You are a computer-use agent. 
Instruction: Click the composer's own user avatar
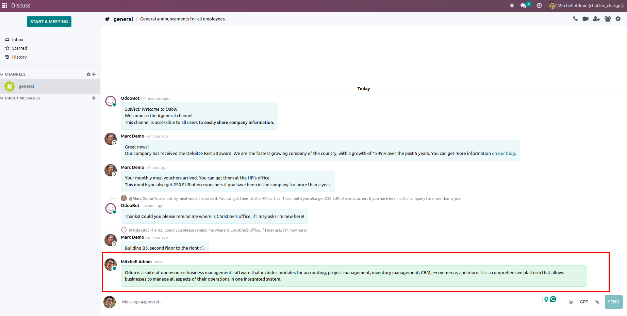pos(110,302)
